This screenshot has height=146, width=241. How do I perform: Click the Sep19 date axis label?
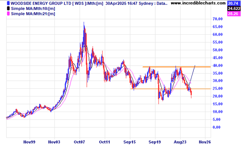(155, 142)
